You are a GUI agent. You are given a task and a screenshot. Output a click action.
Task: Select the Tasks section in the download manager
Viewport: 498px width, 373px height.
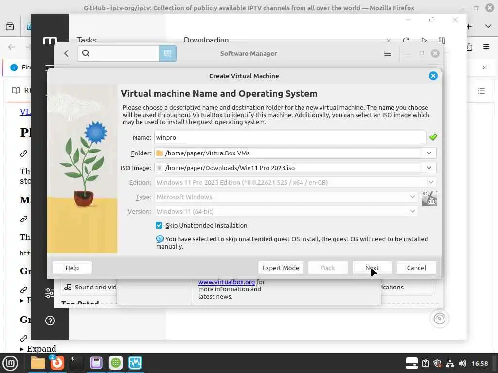tap(87, 40)
